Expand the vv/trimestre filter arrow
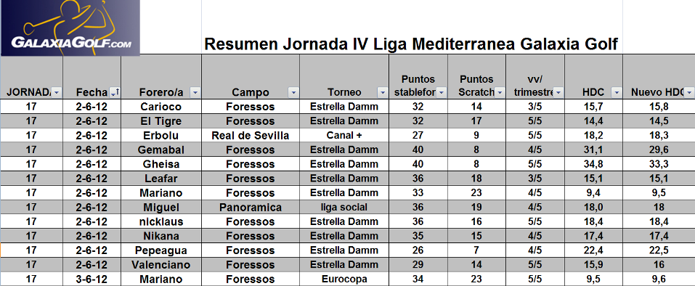 click(558, 92)
